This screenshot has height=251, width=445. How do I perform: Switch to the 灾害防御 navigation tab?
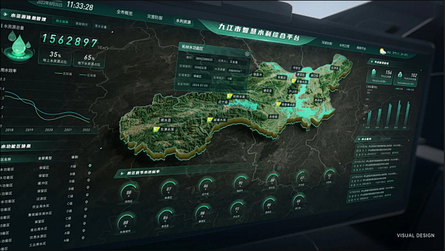point(155,17)
